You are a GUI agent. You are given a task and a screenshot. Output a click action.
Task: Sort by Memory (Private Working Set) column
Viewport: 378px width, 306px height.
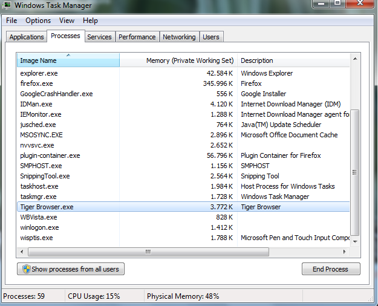pyautogui.click(x=178, y=60)
